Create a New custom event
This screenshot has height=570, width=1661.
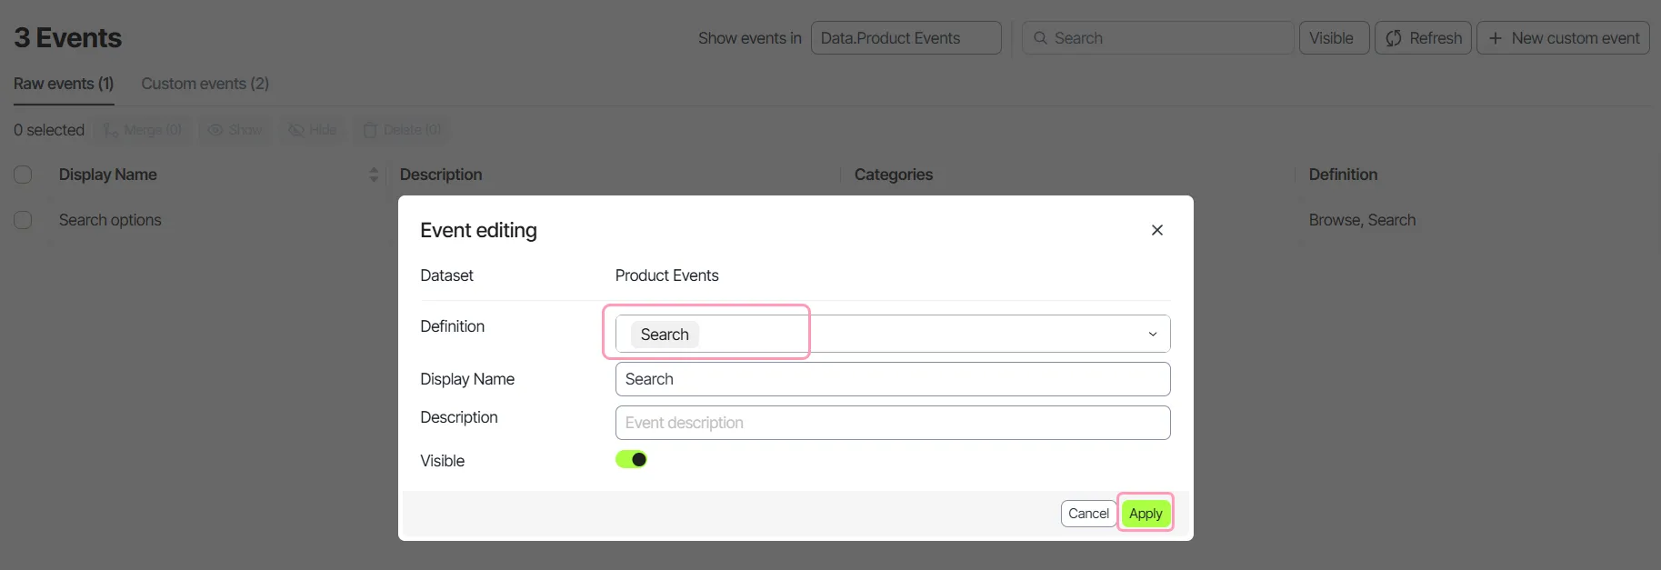(1563, 38)
